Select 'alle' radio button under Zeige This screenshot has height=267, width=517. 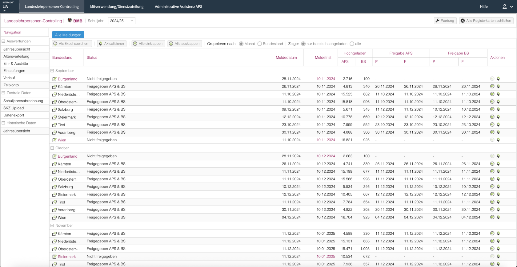coord(352,44)
